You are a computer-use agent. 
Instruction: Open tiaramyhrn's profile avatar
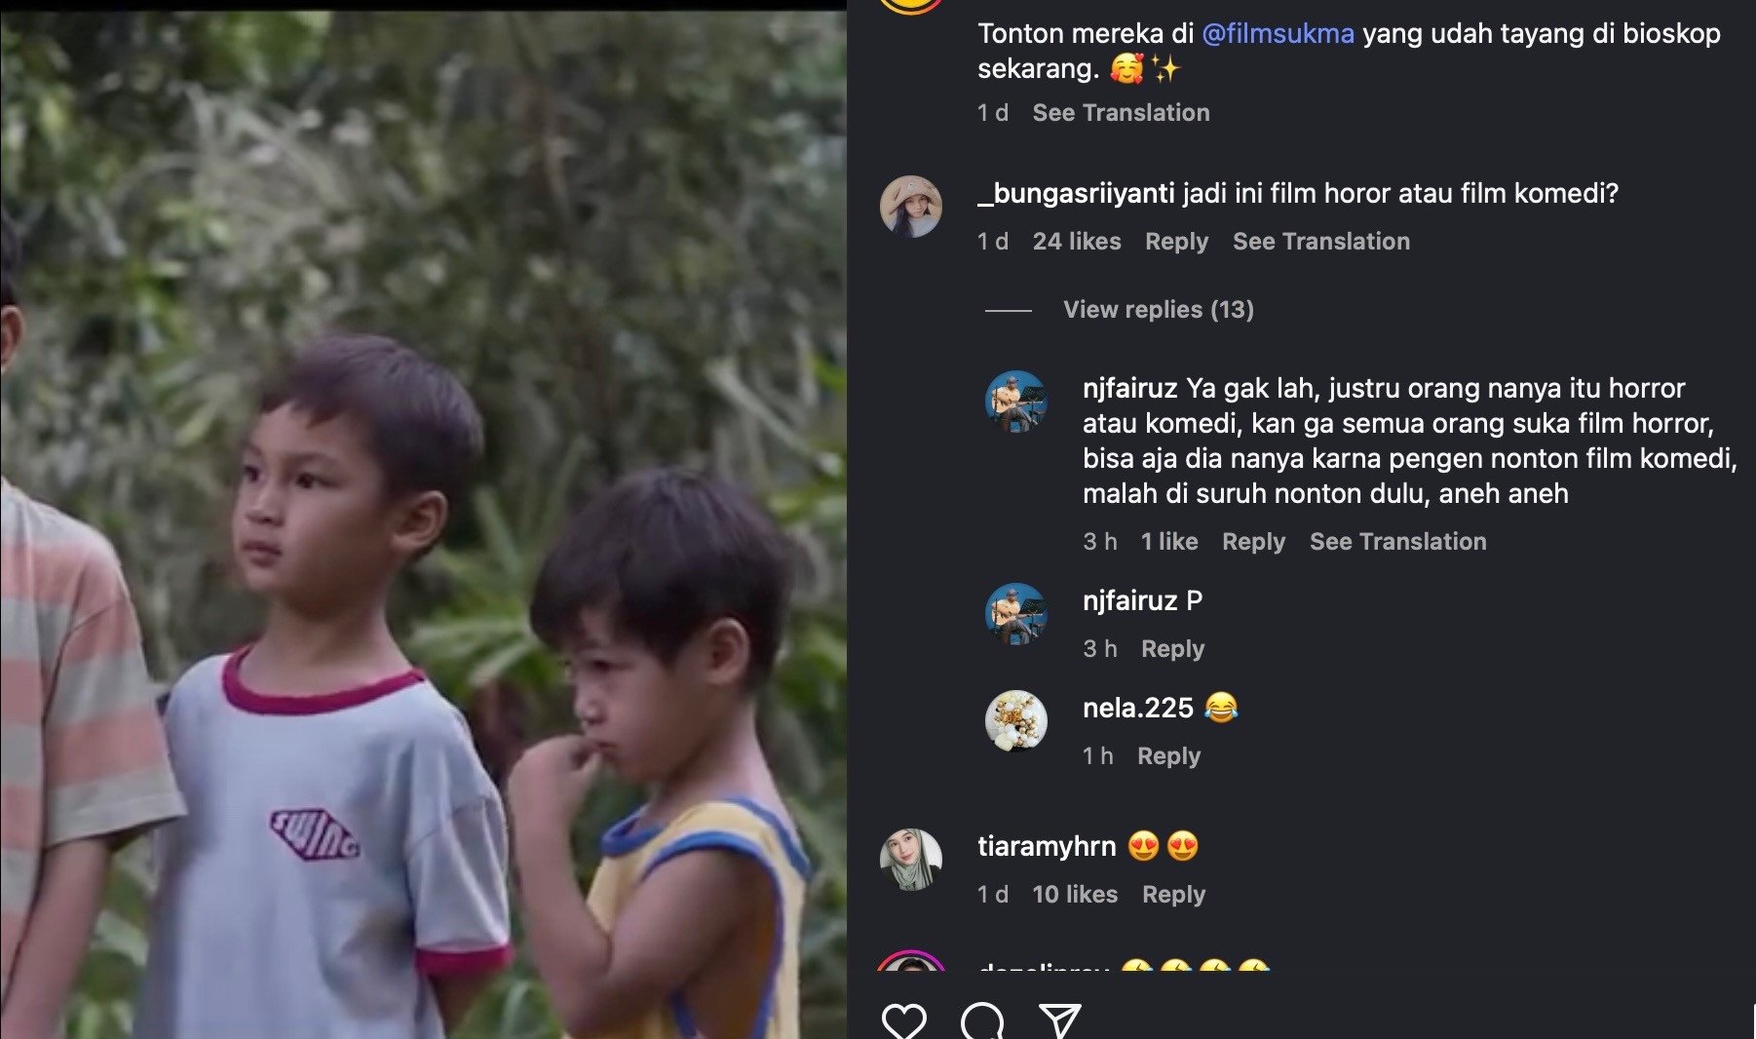coord(911,860)
